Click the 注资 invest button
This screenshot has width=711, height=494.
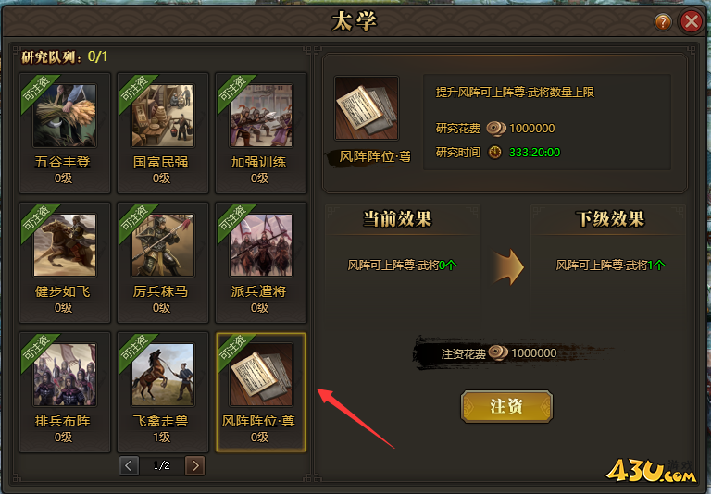pos(506,406)
